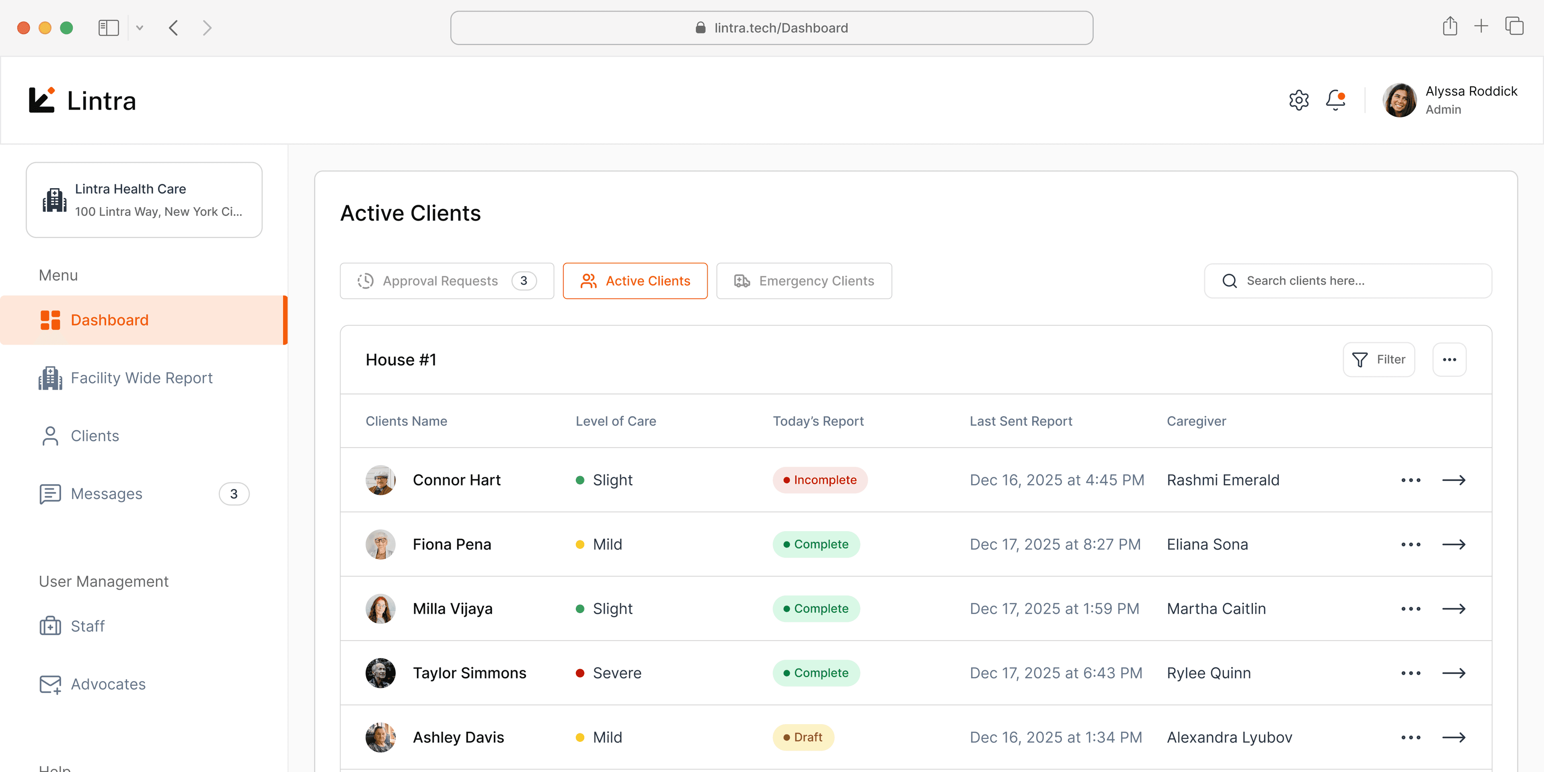Open the Filter icon on House #1 table
Screen dimensions: 1544x772
click(1361, 359)
